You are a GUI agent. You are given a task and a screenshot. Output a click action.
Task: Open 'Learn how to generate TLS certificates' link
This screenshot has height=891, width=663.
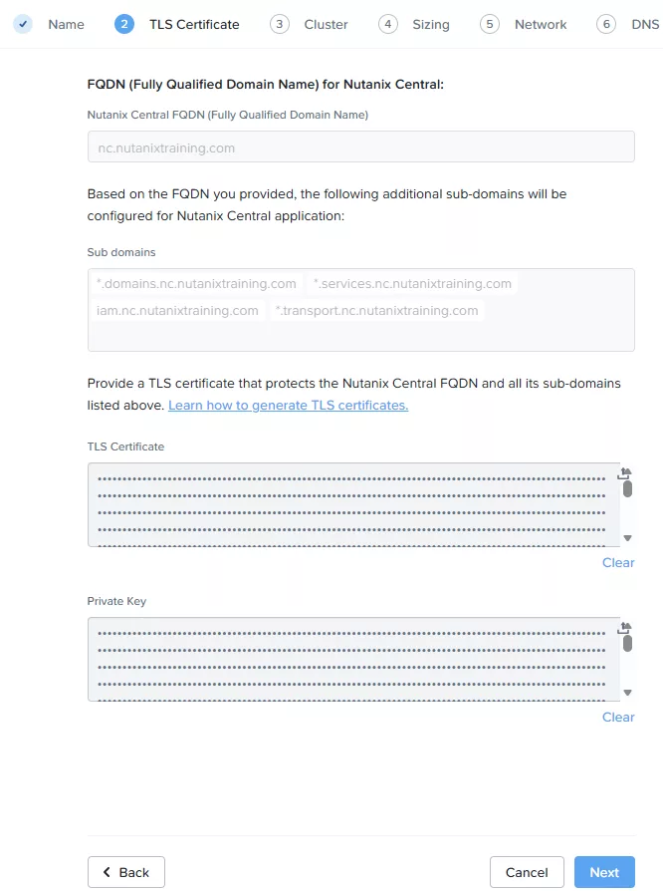tap(288, 406)
